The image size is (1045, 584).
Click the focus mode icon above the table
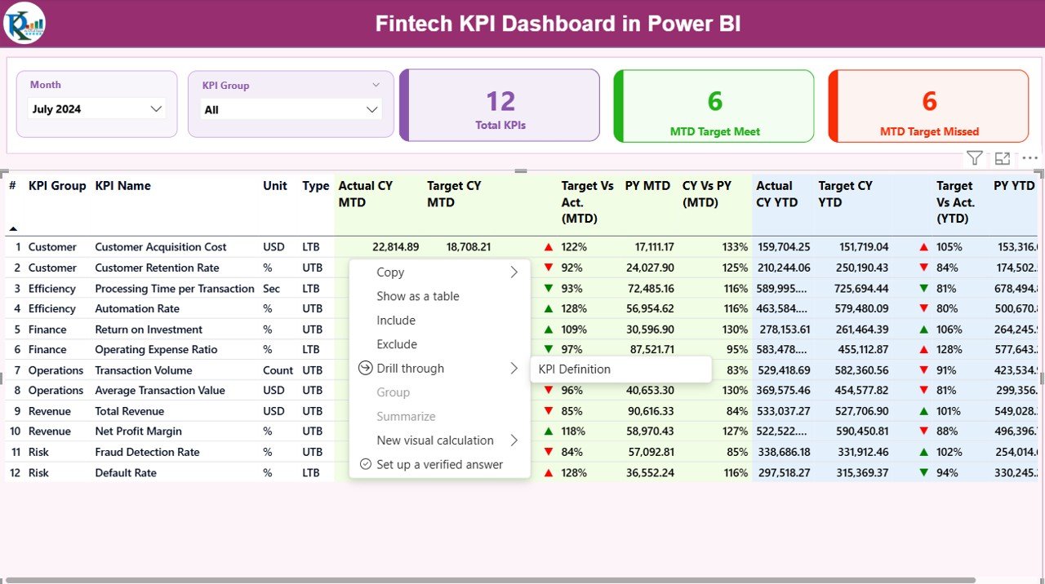click(x=1003, y=158)
